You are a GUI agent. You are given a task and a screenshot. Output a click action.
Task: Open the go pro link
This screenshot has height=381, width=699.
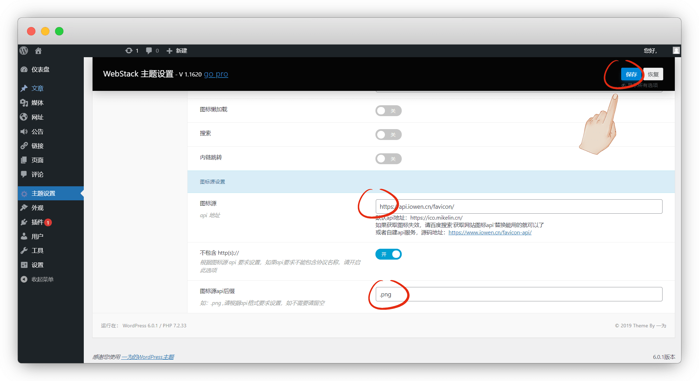(x=216, y=74)
